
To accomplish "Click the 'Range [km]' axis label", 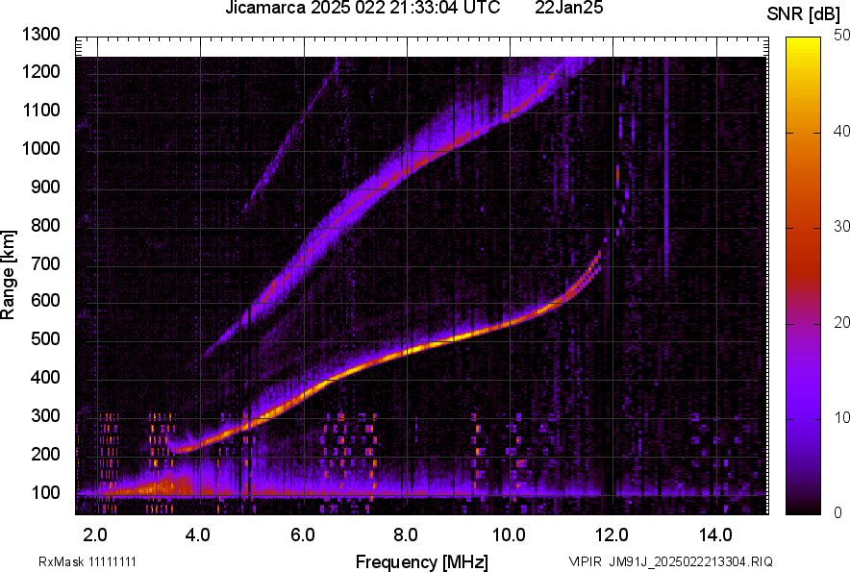I will [x=8, y=275].
